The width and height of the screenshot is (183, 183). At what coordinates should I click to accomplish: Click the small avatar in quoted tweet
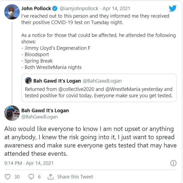(x=28, y=80)
